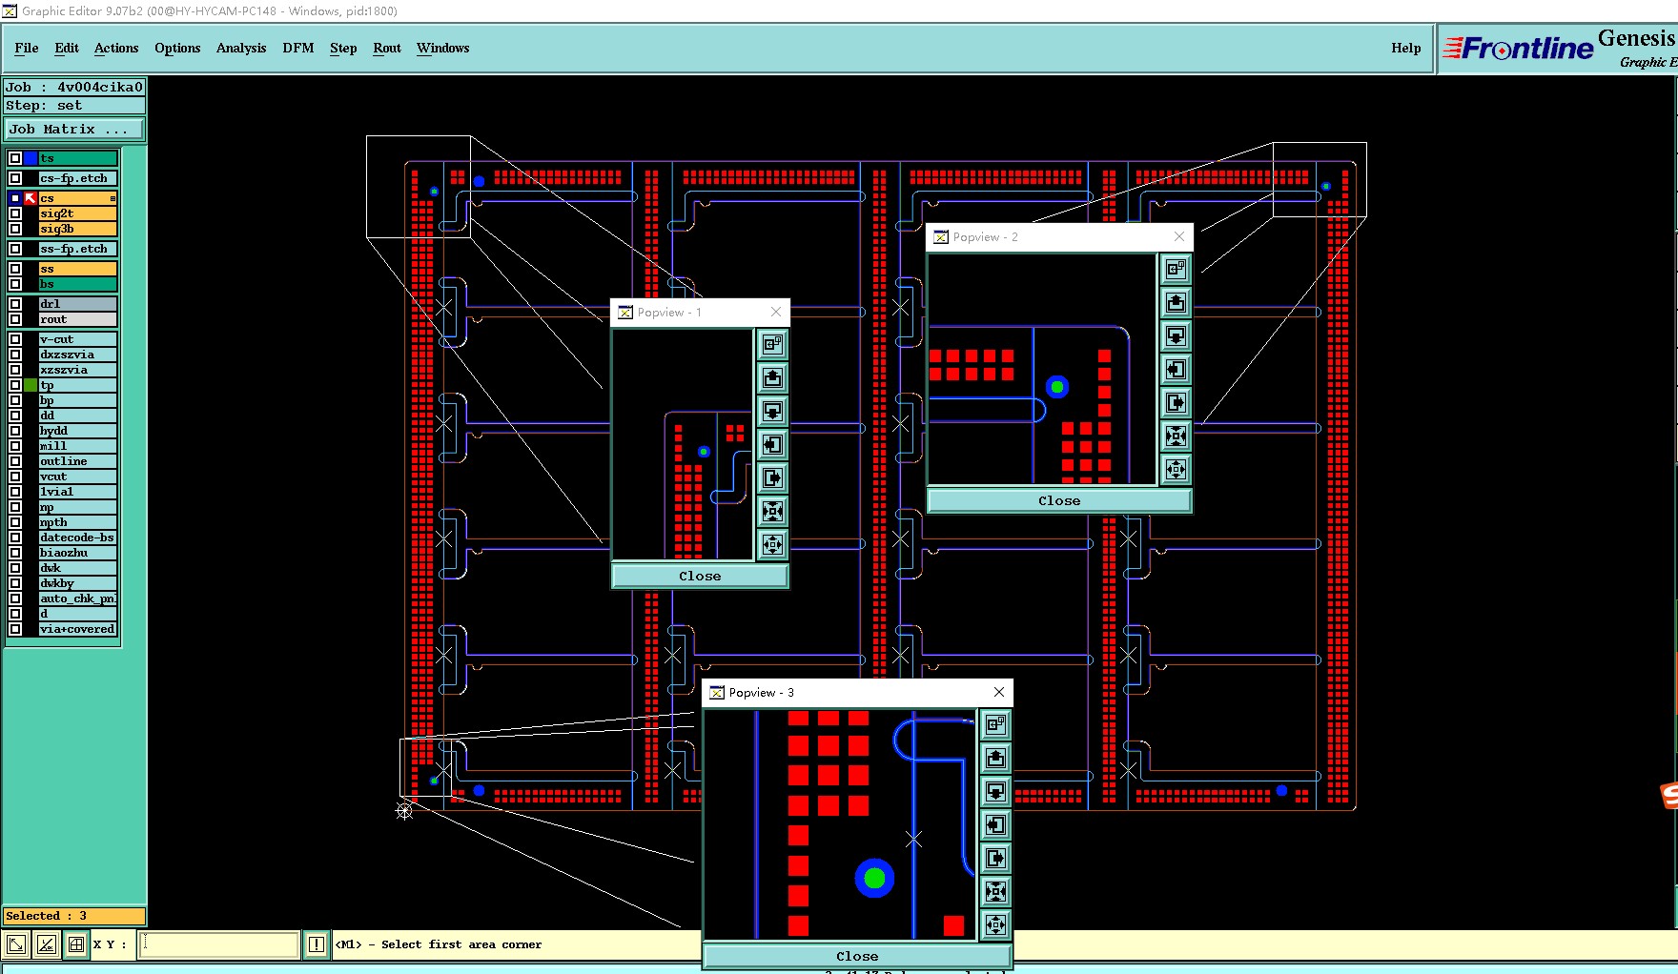Viewport: 1678px width, 974px height.
Task: Select the via+covered layer name
Action: coord(78,629)
